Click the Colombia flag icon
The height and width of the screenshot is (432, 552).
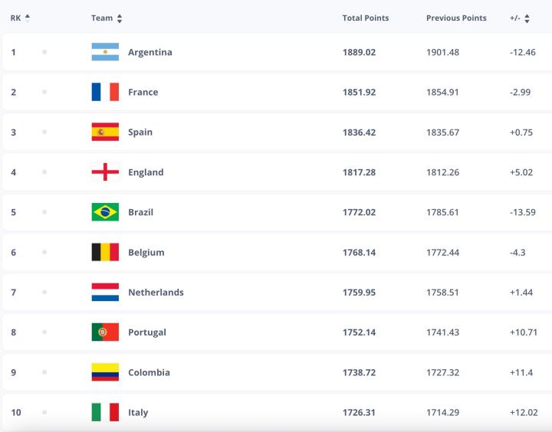coord(105,372)
